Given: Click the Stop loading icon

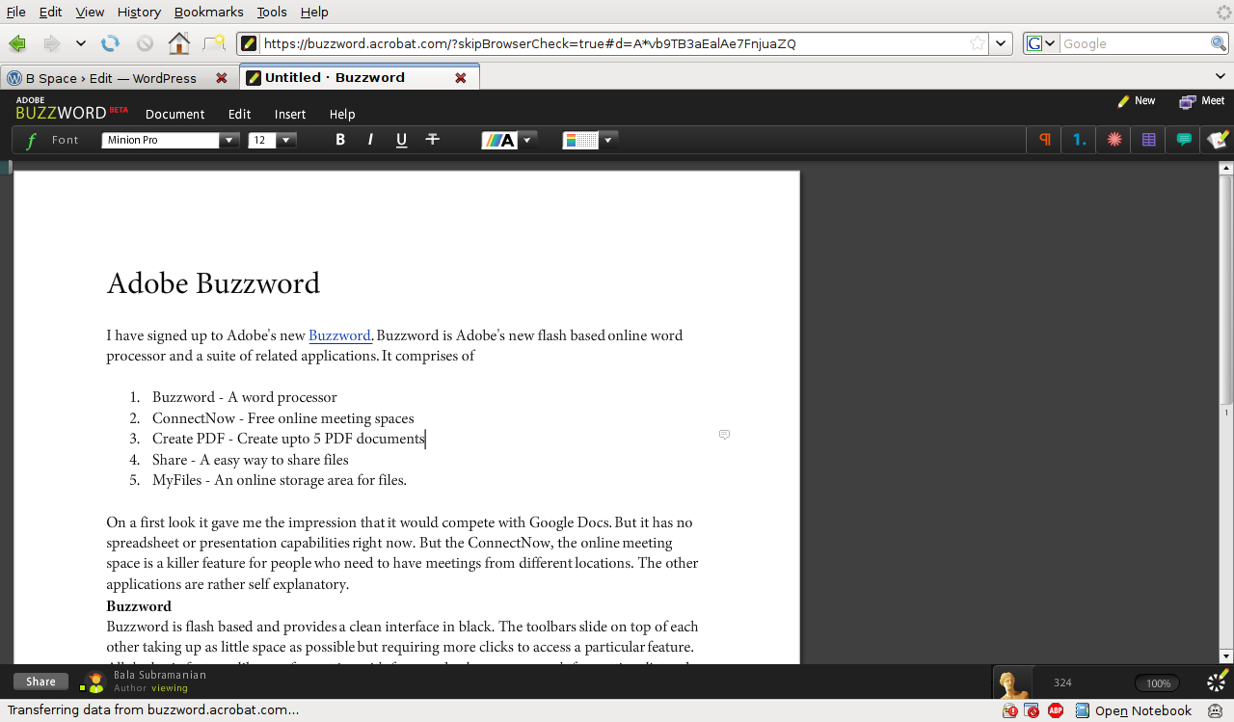Looking at the screenshot, I should coord(145,43).
